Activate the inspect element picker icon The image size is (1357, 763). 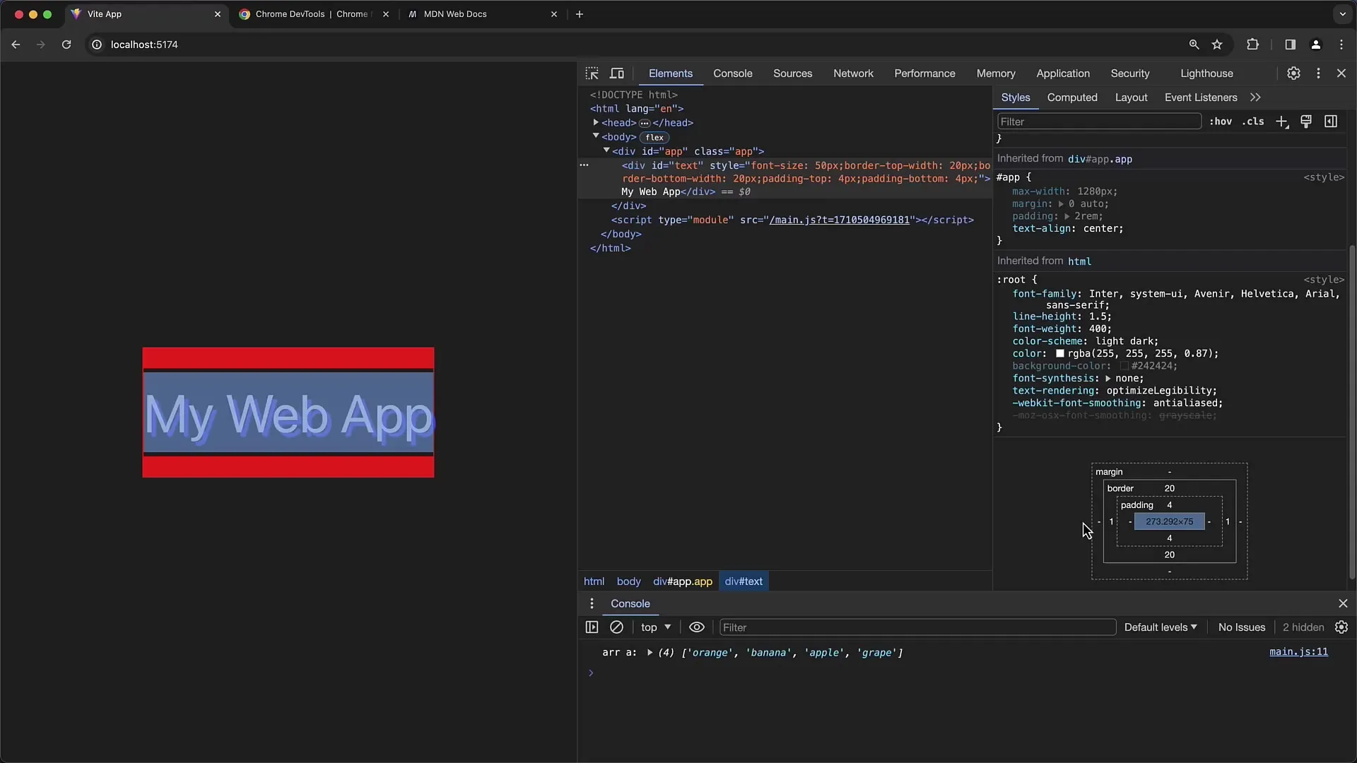[592, 73]
